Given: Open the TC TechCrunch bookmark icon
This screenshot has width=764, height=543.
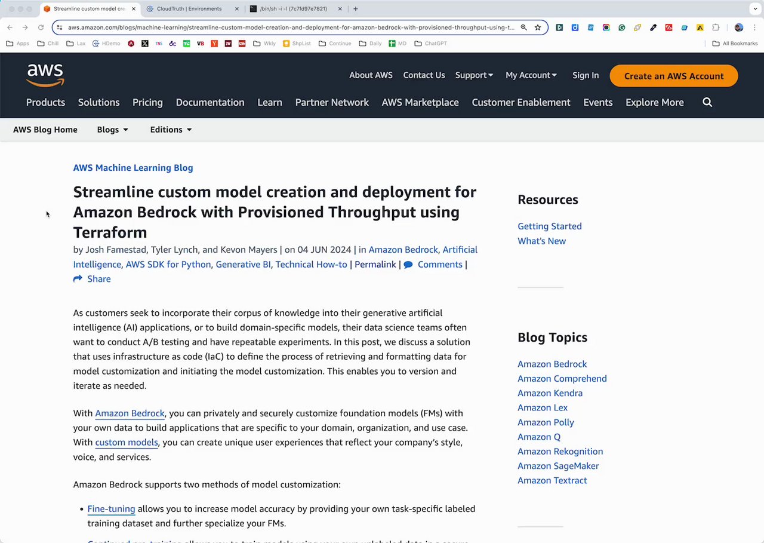Looking at the screenshot, I should click(x=186, y=44).
